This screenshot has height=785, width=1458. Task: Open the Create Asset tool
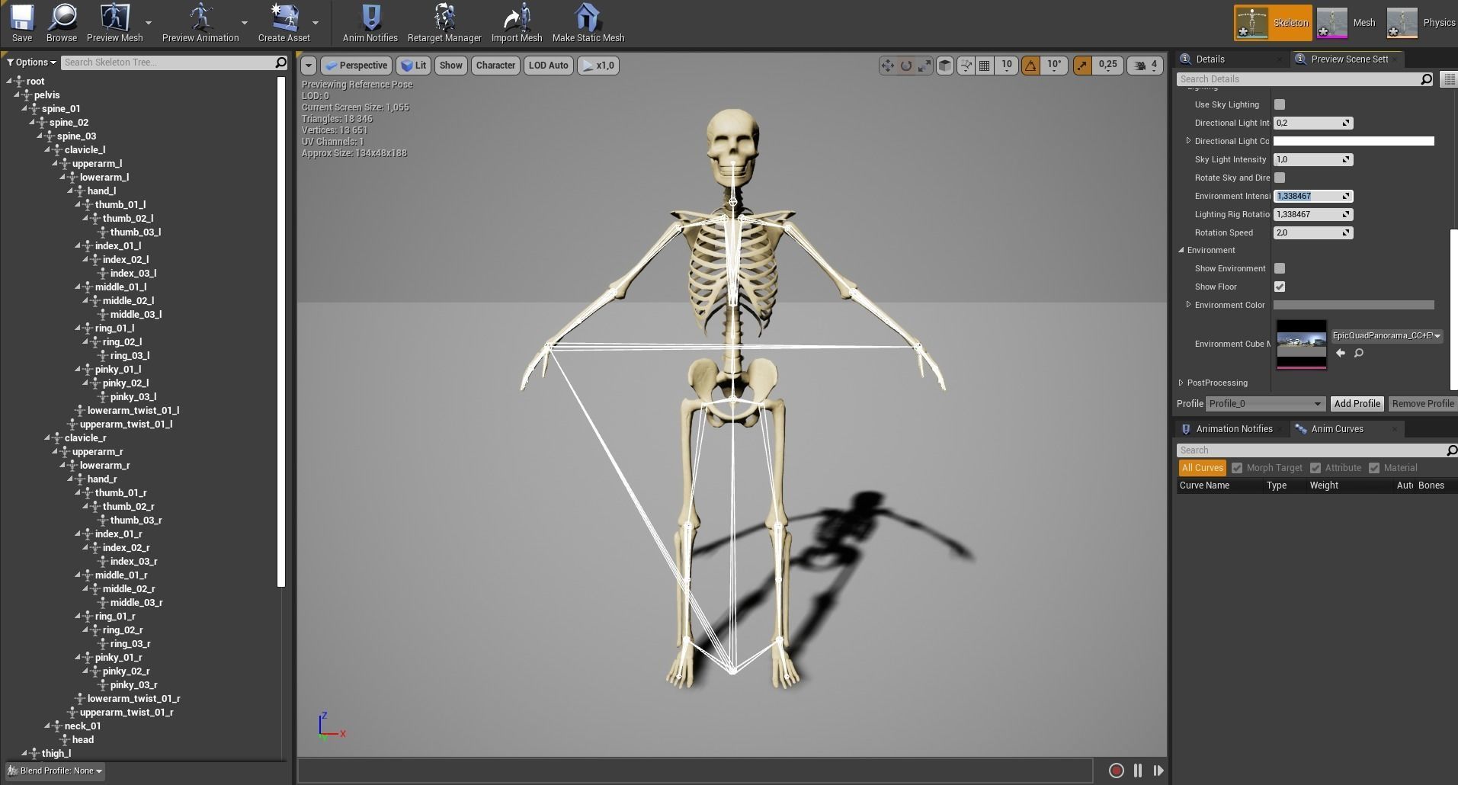click(x=284, y=22)
